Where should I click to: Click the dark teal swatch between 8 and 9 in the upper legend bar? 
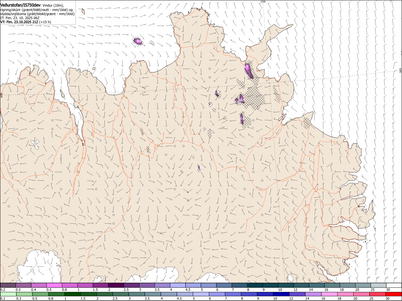[255, 285]
